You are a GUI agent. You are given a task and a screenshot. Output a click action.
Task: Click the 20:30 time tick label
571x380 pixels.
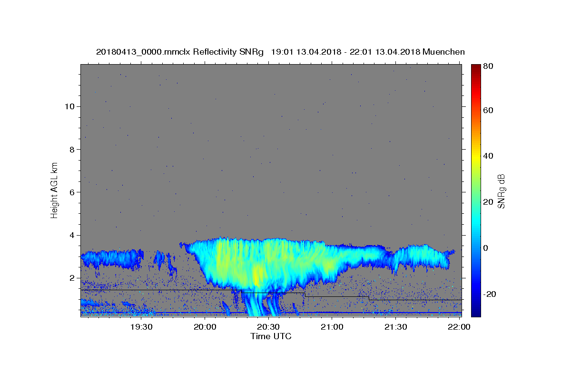pyautogui.click(x=268, y=327)
